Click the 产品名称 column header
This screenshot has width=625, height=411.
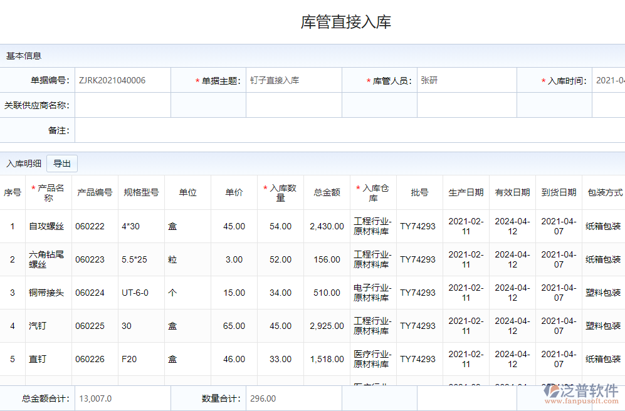pyautogui.click(x=49, y=193)
